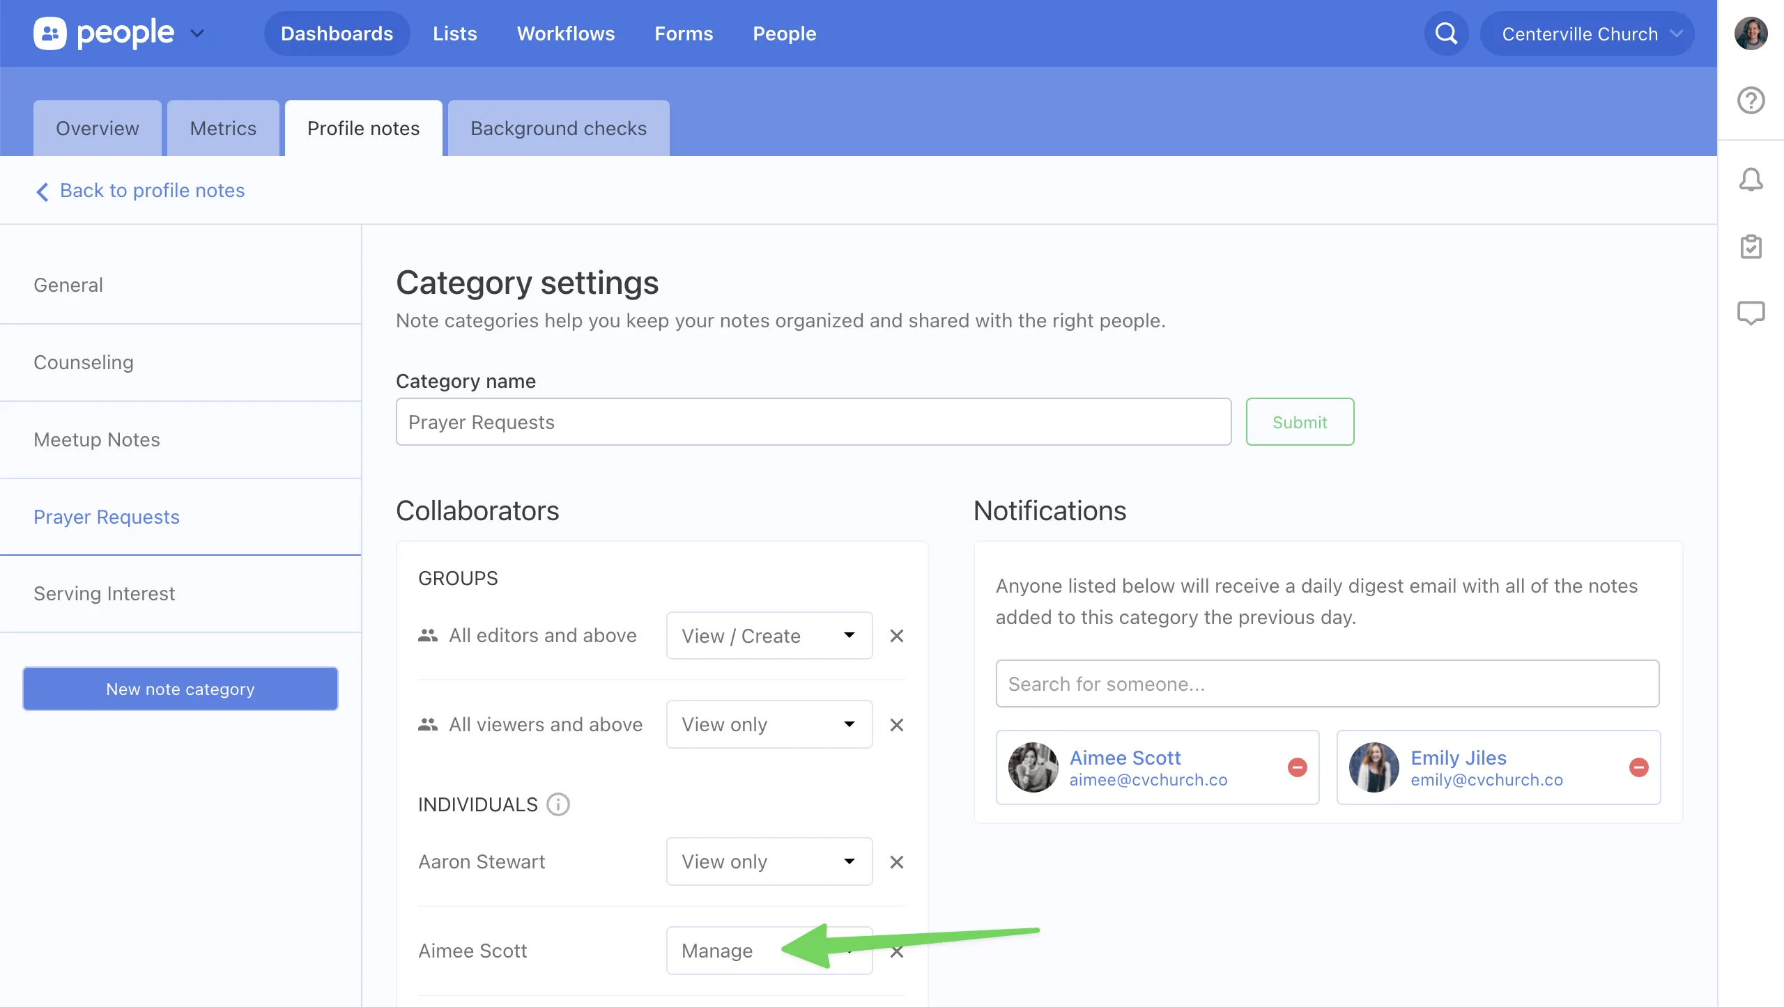1784x1007 pixels.
Task: Open the search magnifier icon
Action: [1446, 33]
